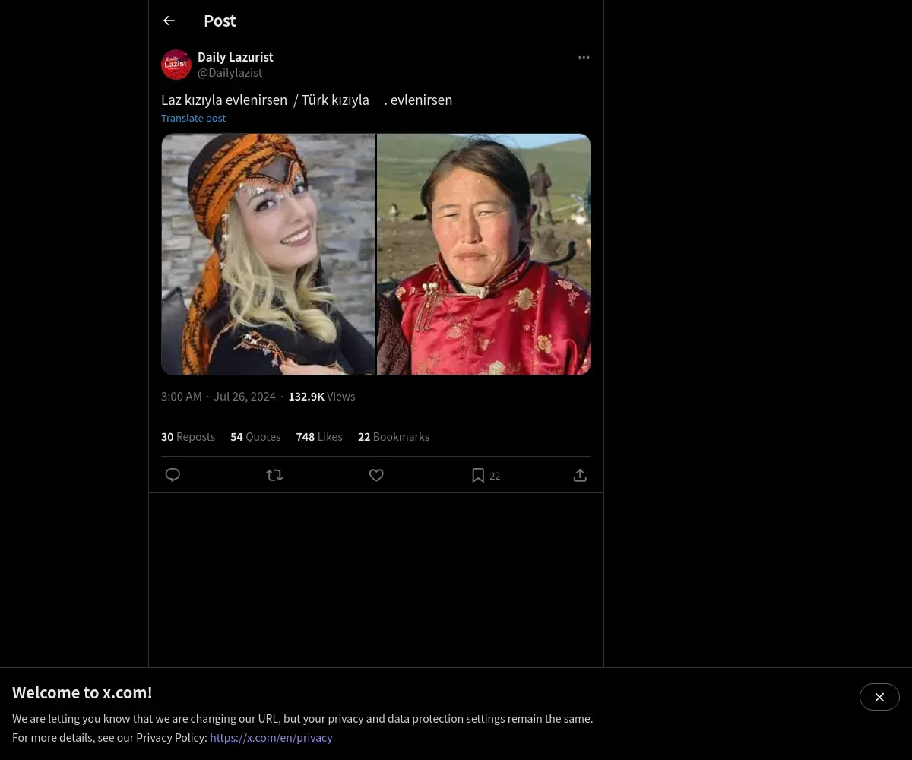Bookmark the post with the bookmark icon
The image size is (912, 760).
point(478,475)
